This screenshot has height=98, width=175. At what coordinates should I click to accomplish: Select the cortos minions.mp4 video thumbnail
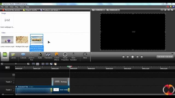coord(7,40)
